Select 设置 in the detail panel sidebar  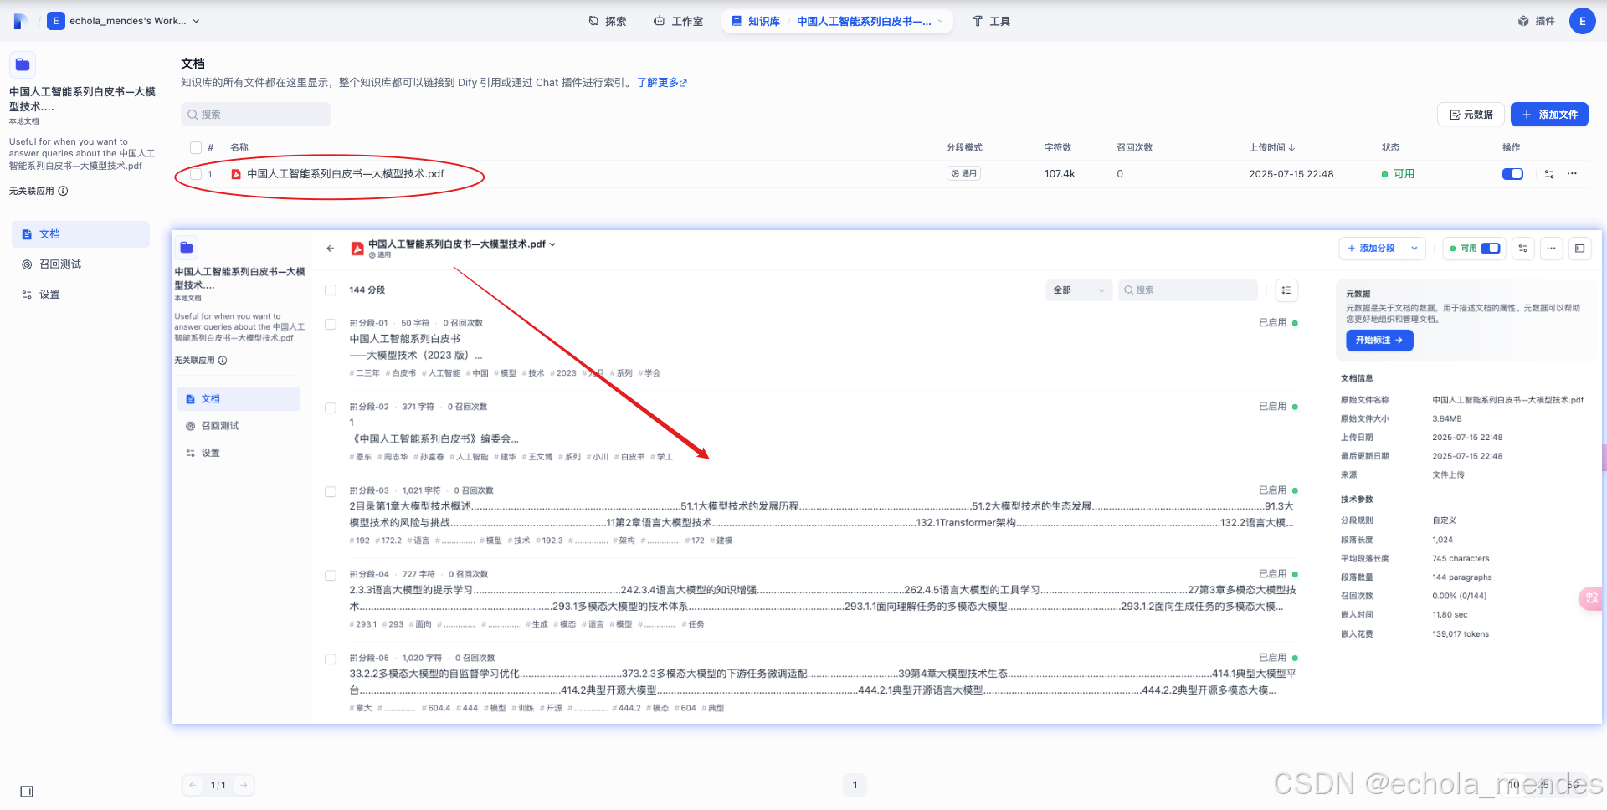click(x=239, y=453)
